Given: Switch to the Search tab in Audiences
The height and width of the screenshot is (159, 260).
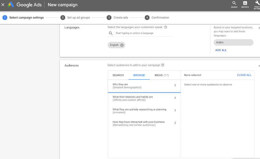Looking at the screenshot, I should (118, 75).
